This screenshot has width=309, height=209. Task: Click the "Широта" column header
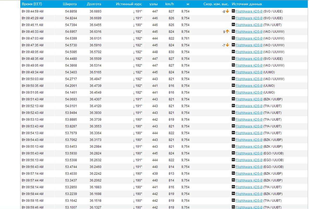[x=70, y=4]
